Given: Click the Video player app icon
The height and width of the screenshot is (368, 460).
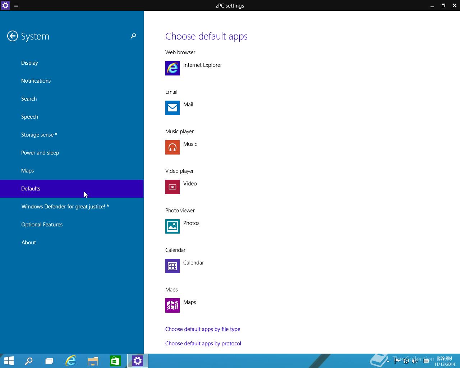Looking at the screenshot, I should [x=172, y=187].
